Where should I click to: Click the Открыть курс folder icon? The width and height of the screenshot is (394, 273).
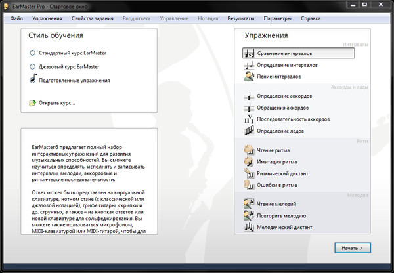tap(33, 103)
